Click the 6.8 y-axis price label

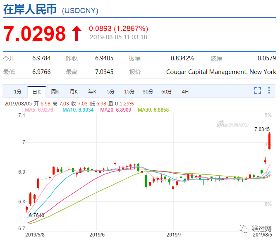click(x=22, y=202)
